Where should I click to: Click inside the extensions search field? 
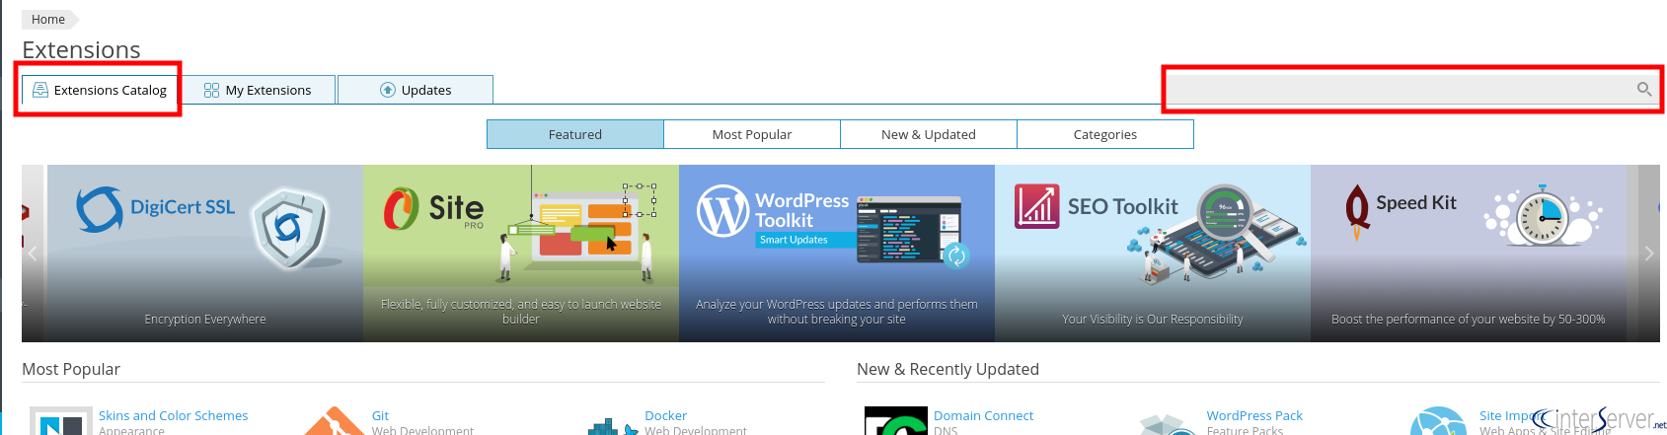(x=1412, y=90)
